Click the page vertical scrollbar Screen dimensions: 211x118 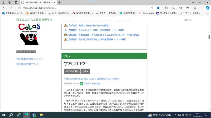tap(209, 63)
